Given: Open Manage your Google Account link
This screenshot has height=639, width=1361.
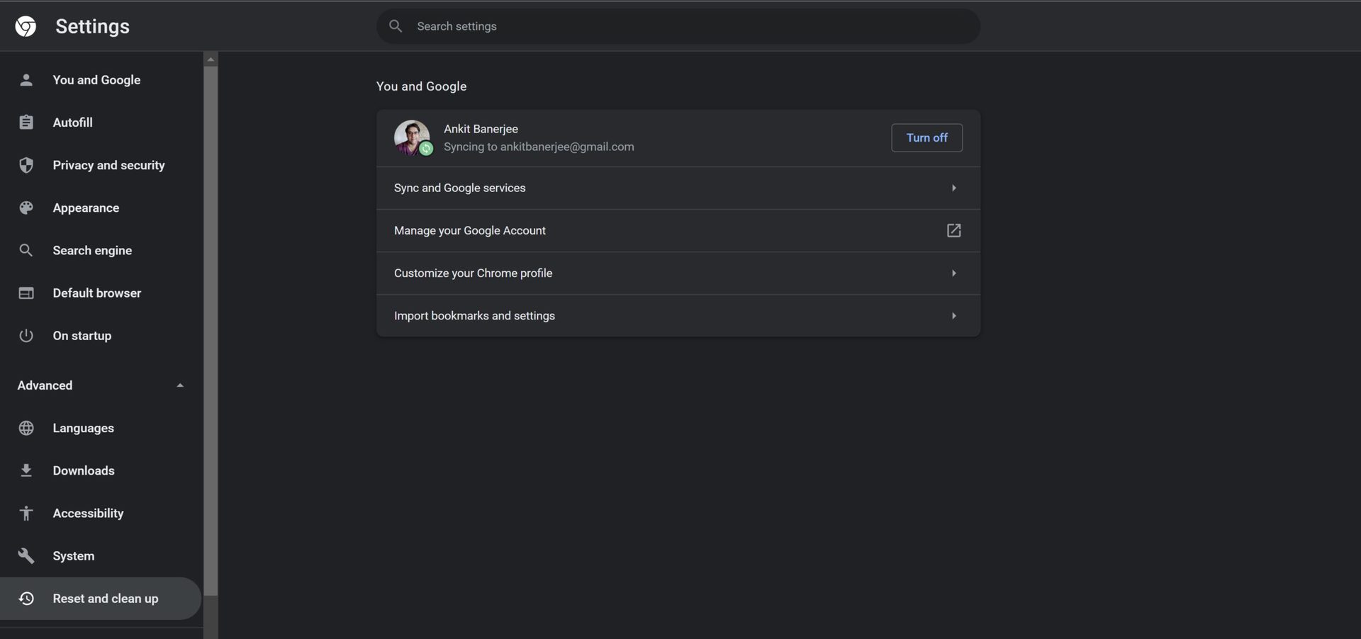Looking at the screenshot, I should click(x=953, y=230).
